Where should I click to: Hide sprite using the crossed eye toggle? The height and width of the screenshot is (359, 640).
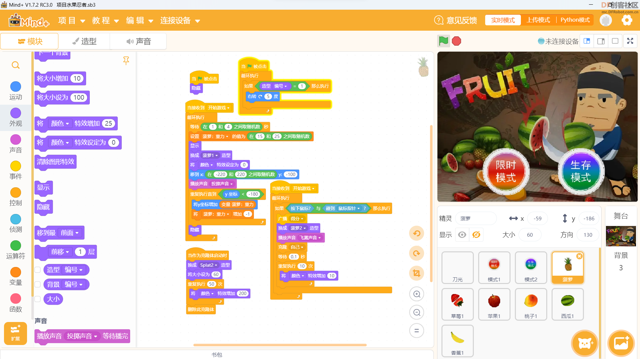click(x=476, y=235)
